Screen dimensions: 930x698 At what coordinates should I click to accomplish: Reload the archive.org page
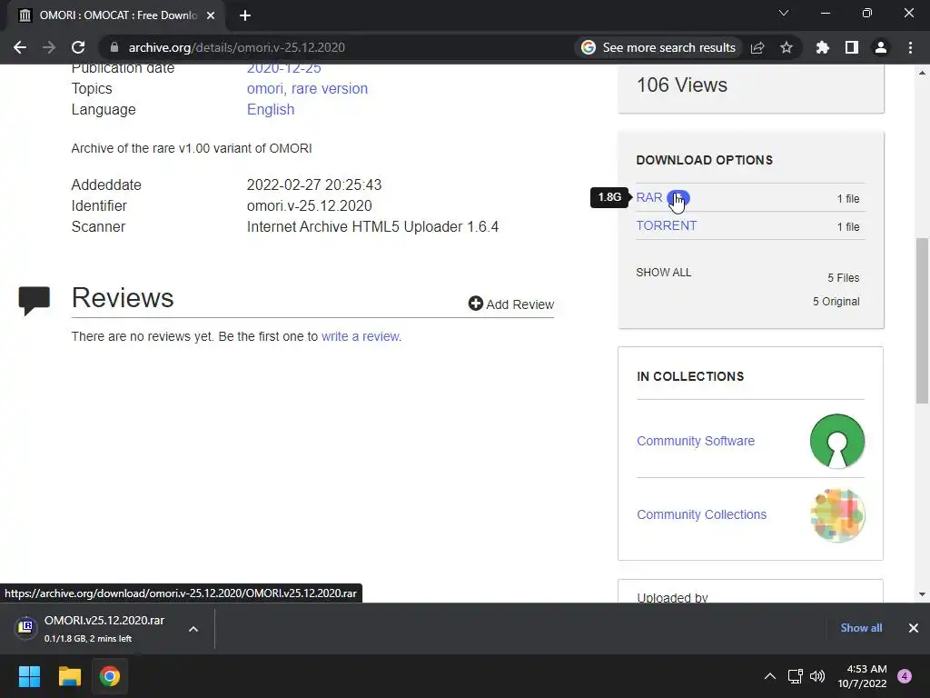78,47
